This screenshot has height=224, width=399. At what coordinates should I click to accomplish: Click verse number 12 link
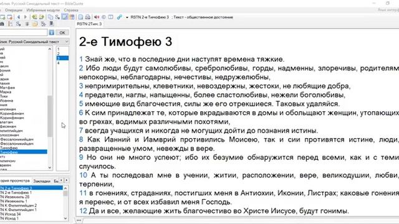(x=83, y=211)
